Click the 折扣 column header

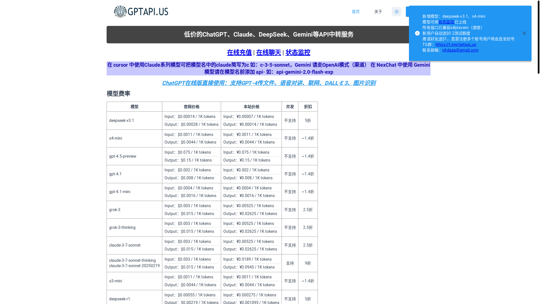tap(308, 107)
